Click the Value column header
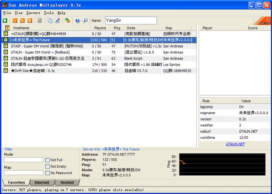 [x=254, y=101]
